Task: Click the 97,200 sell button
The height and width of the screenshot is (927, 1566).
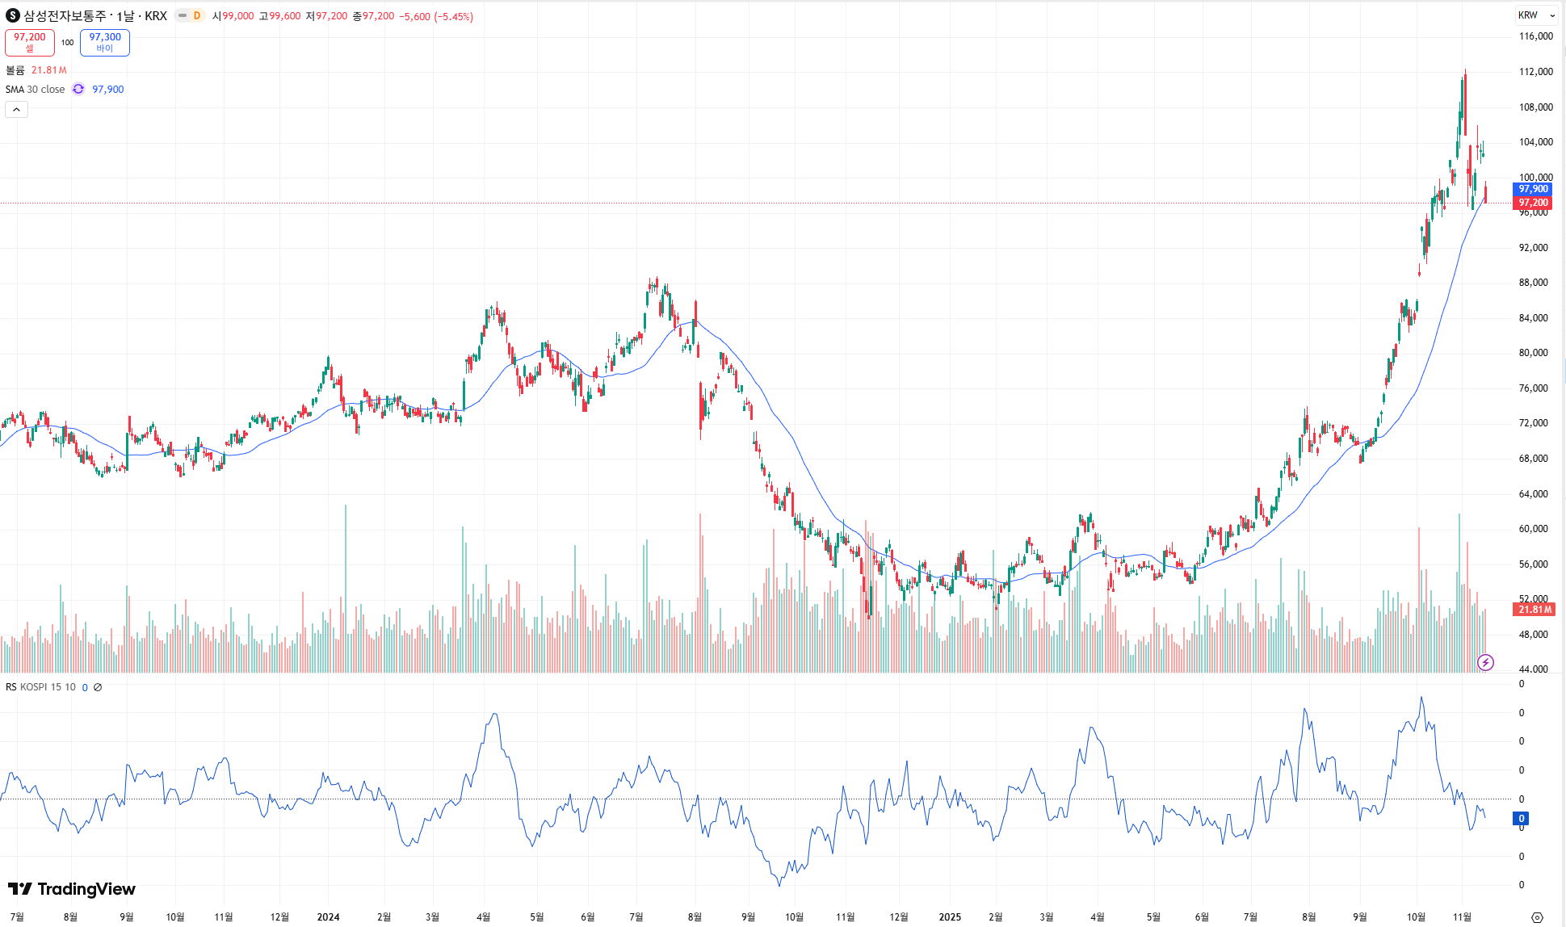Action: coord(30,42)
